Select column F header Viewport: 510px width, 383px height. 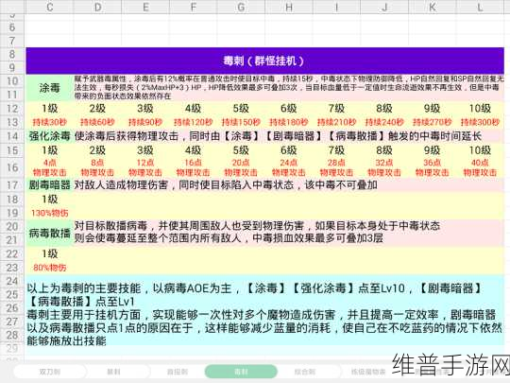tap(194, 7)
